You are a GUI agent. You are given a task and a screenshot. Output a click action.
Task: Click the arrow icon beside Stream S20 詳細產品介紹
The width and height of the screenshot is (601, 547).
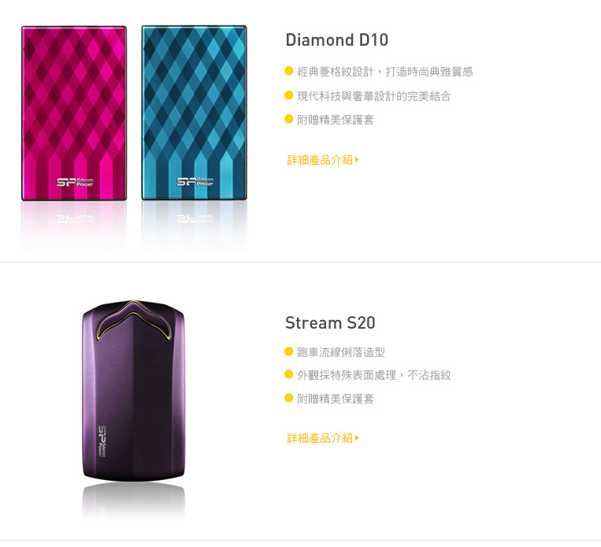[357, 438]
